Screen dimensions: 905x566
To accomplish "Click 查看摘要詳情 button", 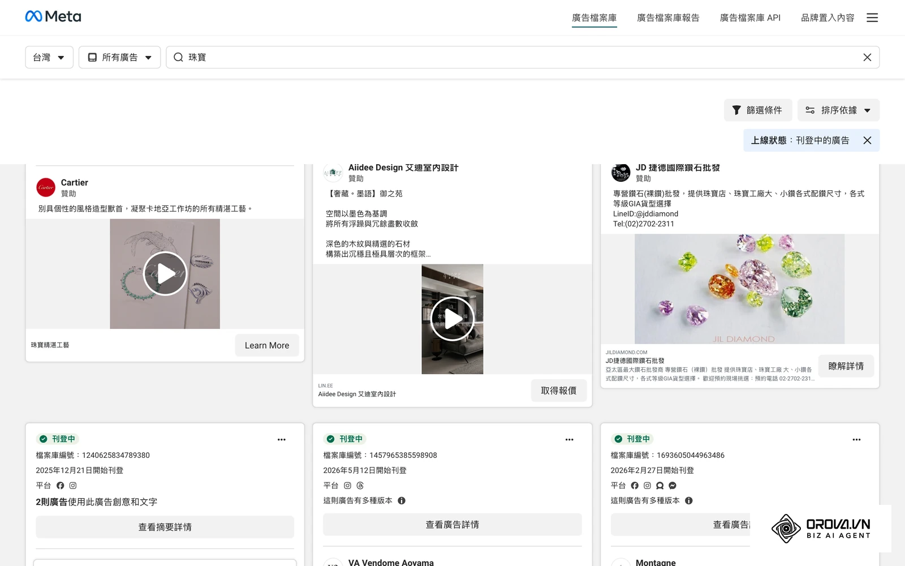I will pyautogui.click(x=165, y=527).
